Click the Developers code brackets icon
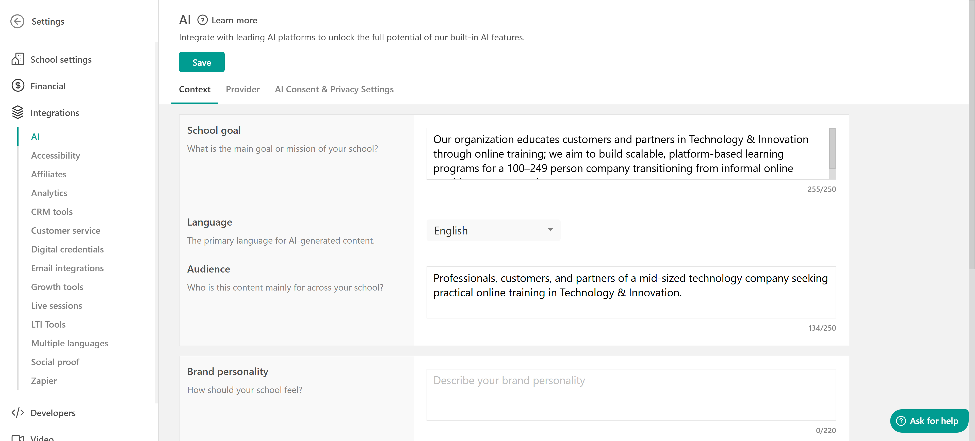The image size is (975, 441). [x=18, y=413]
